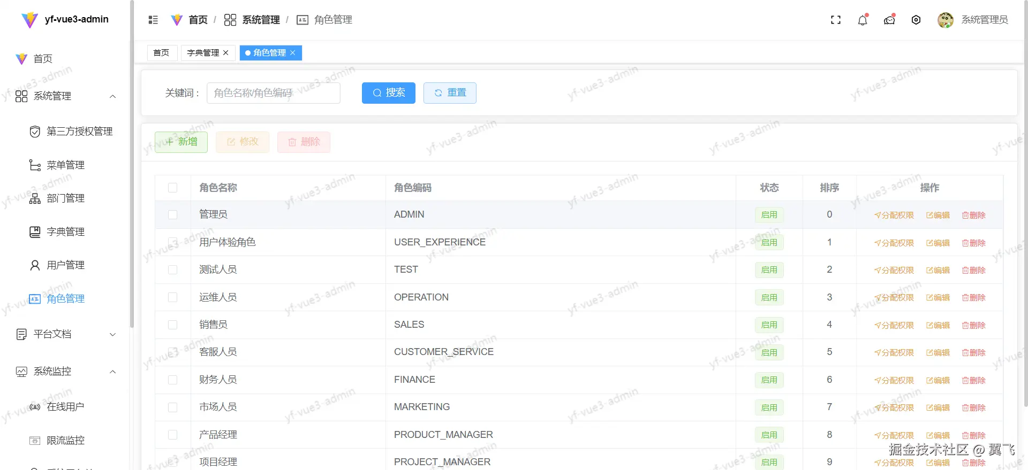Open the layout settings hexagon icon
This screenshot has height=470, width=1028.
pos(916,20)
